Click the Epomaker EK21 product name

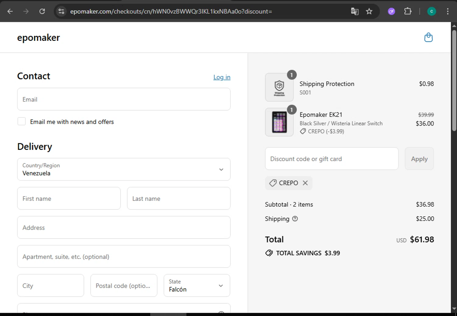[321, 115]
